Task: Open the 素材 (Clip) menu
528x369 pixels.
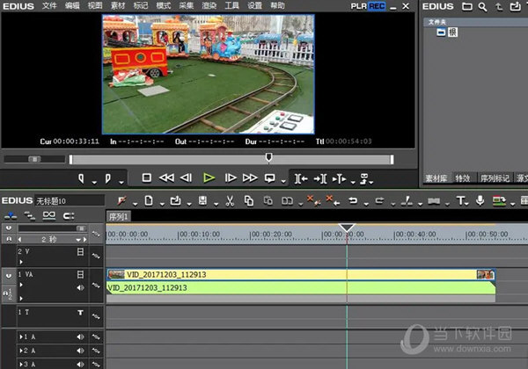Action: coord(118,6)
